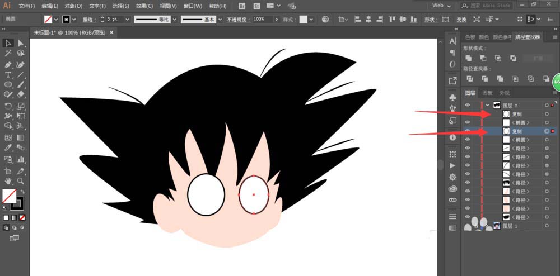The width and height of the screenshot is (560, 276).
Task: Select the Pen tool
Action: coord(8,65)
